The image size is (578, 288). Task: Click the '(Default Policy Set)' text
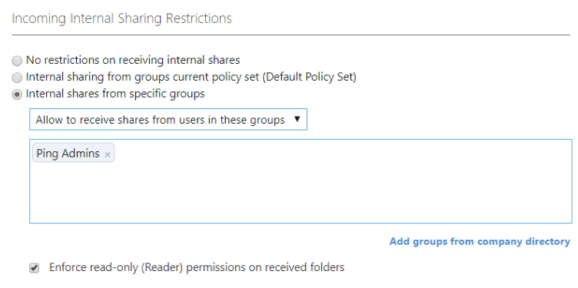pos(309,78)
